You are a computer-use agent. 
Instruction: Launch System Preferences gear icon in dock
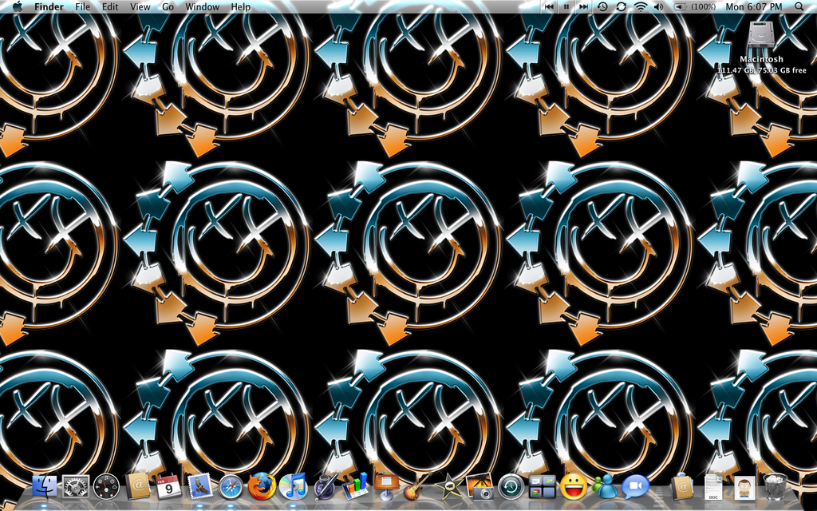pyautogui.click(x=76, y=487)
